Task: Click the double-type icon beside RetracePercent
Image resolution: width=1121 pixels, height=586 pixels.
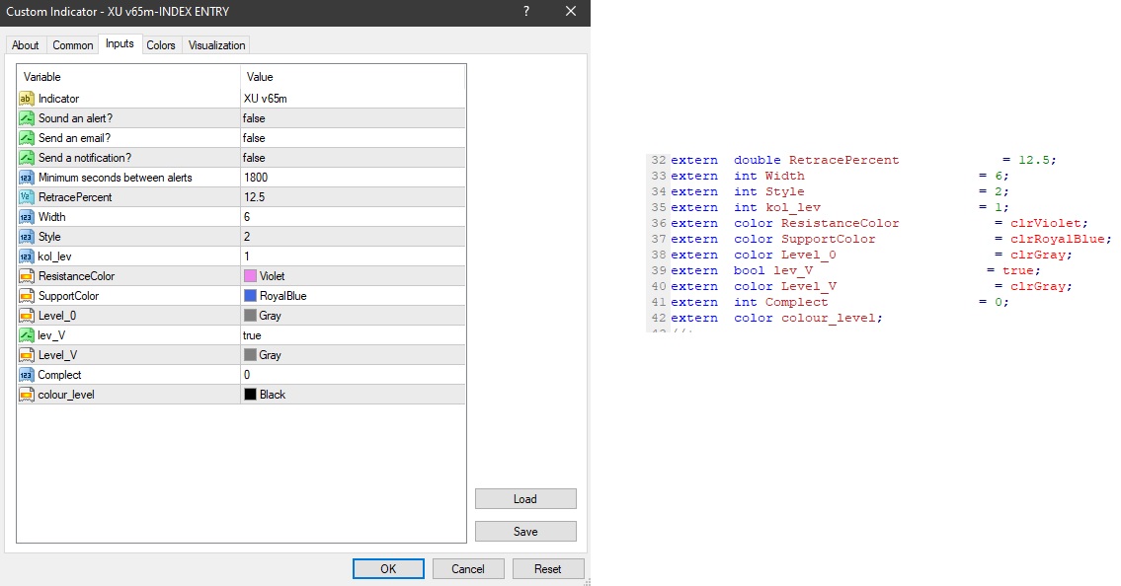Action: 27,197
